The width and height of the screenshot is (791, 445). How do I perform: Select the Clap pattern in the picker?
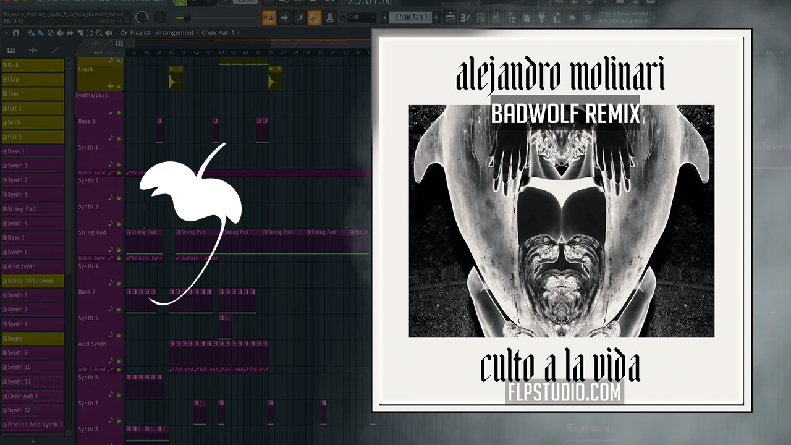[33, 80]
